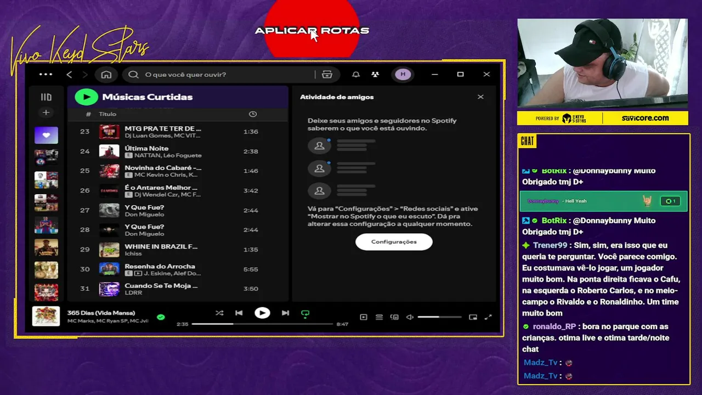Click the APLICAR ROTAS red button

pos(312,29)
